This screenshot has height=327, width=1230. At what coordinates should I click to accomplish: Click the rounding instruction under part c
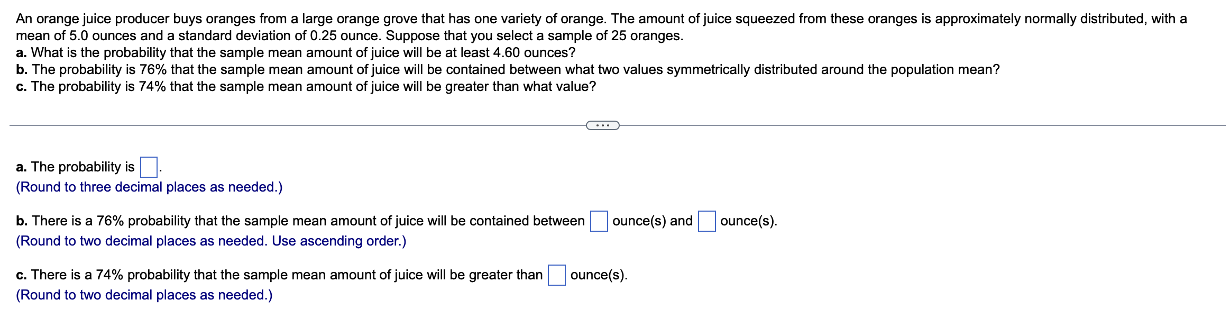[x=144, y=294]
